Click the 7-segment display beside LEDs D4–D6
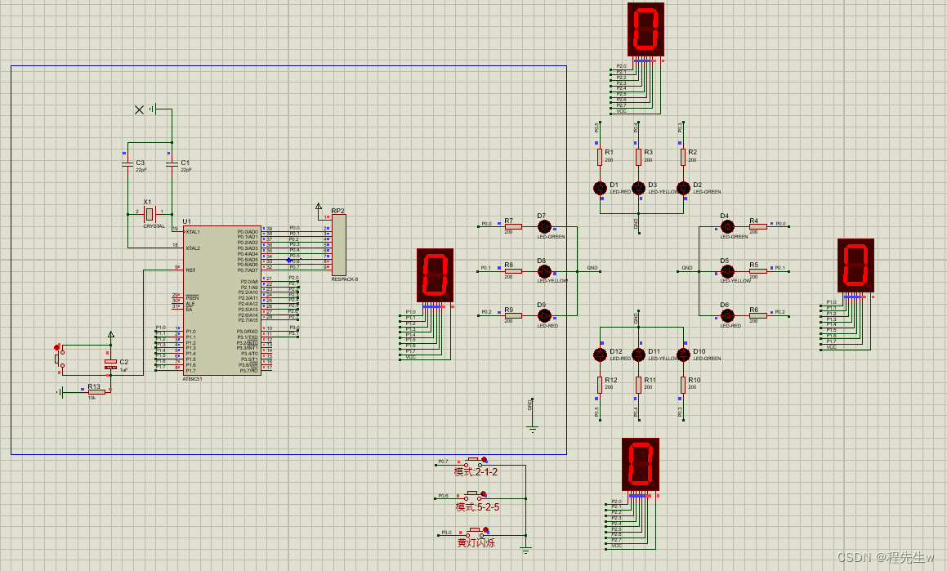This screenshot has width=947, height=571. coord(855,265)
